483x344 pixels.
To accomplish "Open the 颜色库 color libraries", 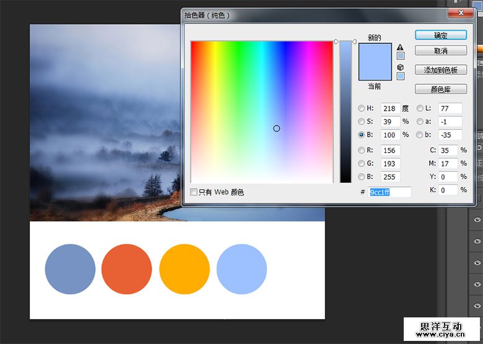I will [x=440, y=89].
